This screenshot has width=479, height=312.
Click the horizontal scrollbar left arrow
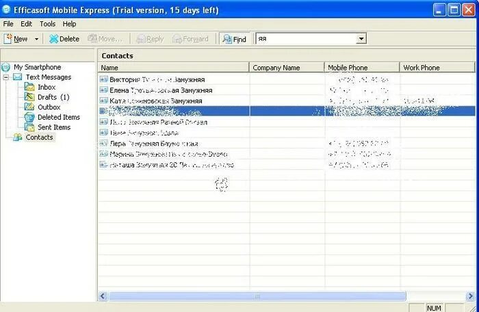103,296
